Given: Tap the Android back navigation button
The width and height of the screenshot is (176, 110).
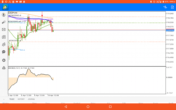Looking at the screenshot, I should point(66,107).
